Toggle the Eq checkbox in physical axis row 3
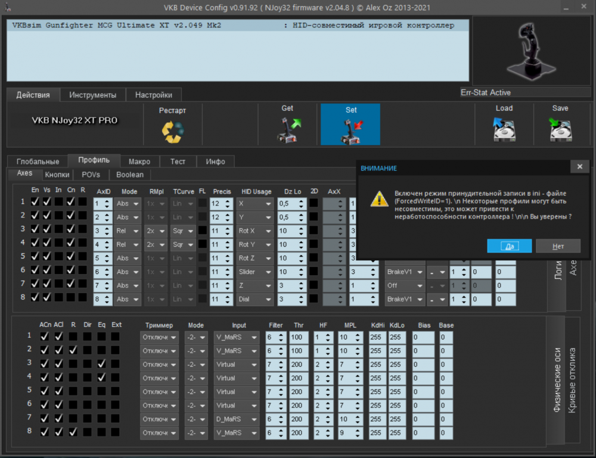 coord(101,363)
